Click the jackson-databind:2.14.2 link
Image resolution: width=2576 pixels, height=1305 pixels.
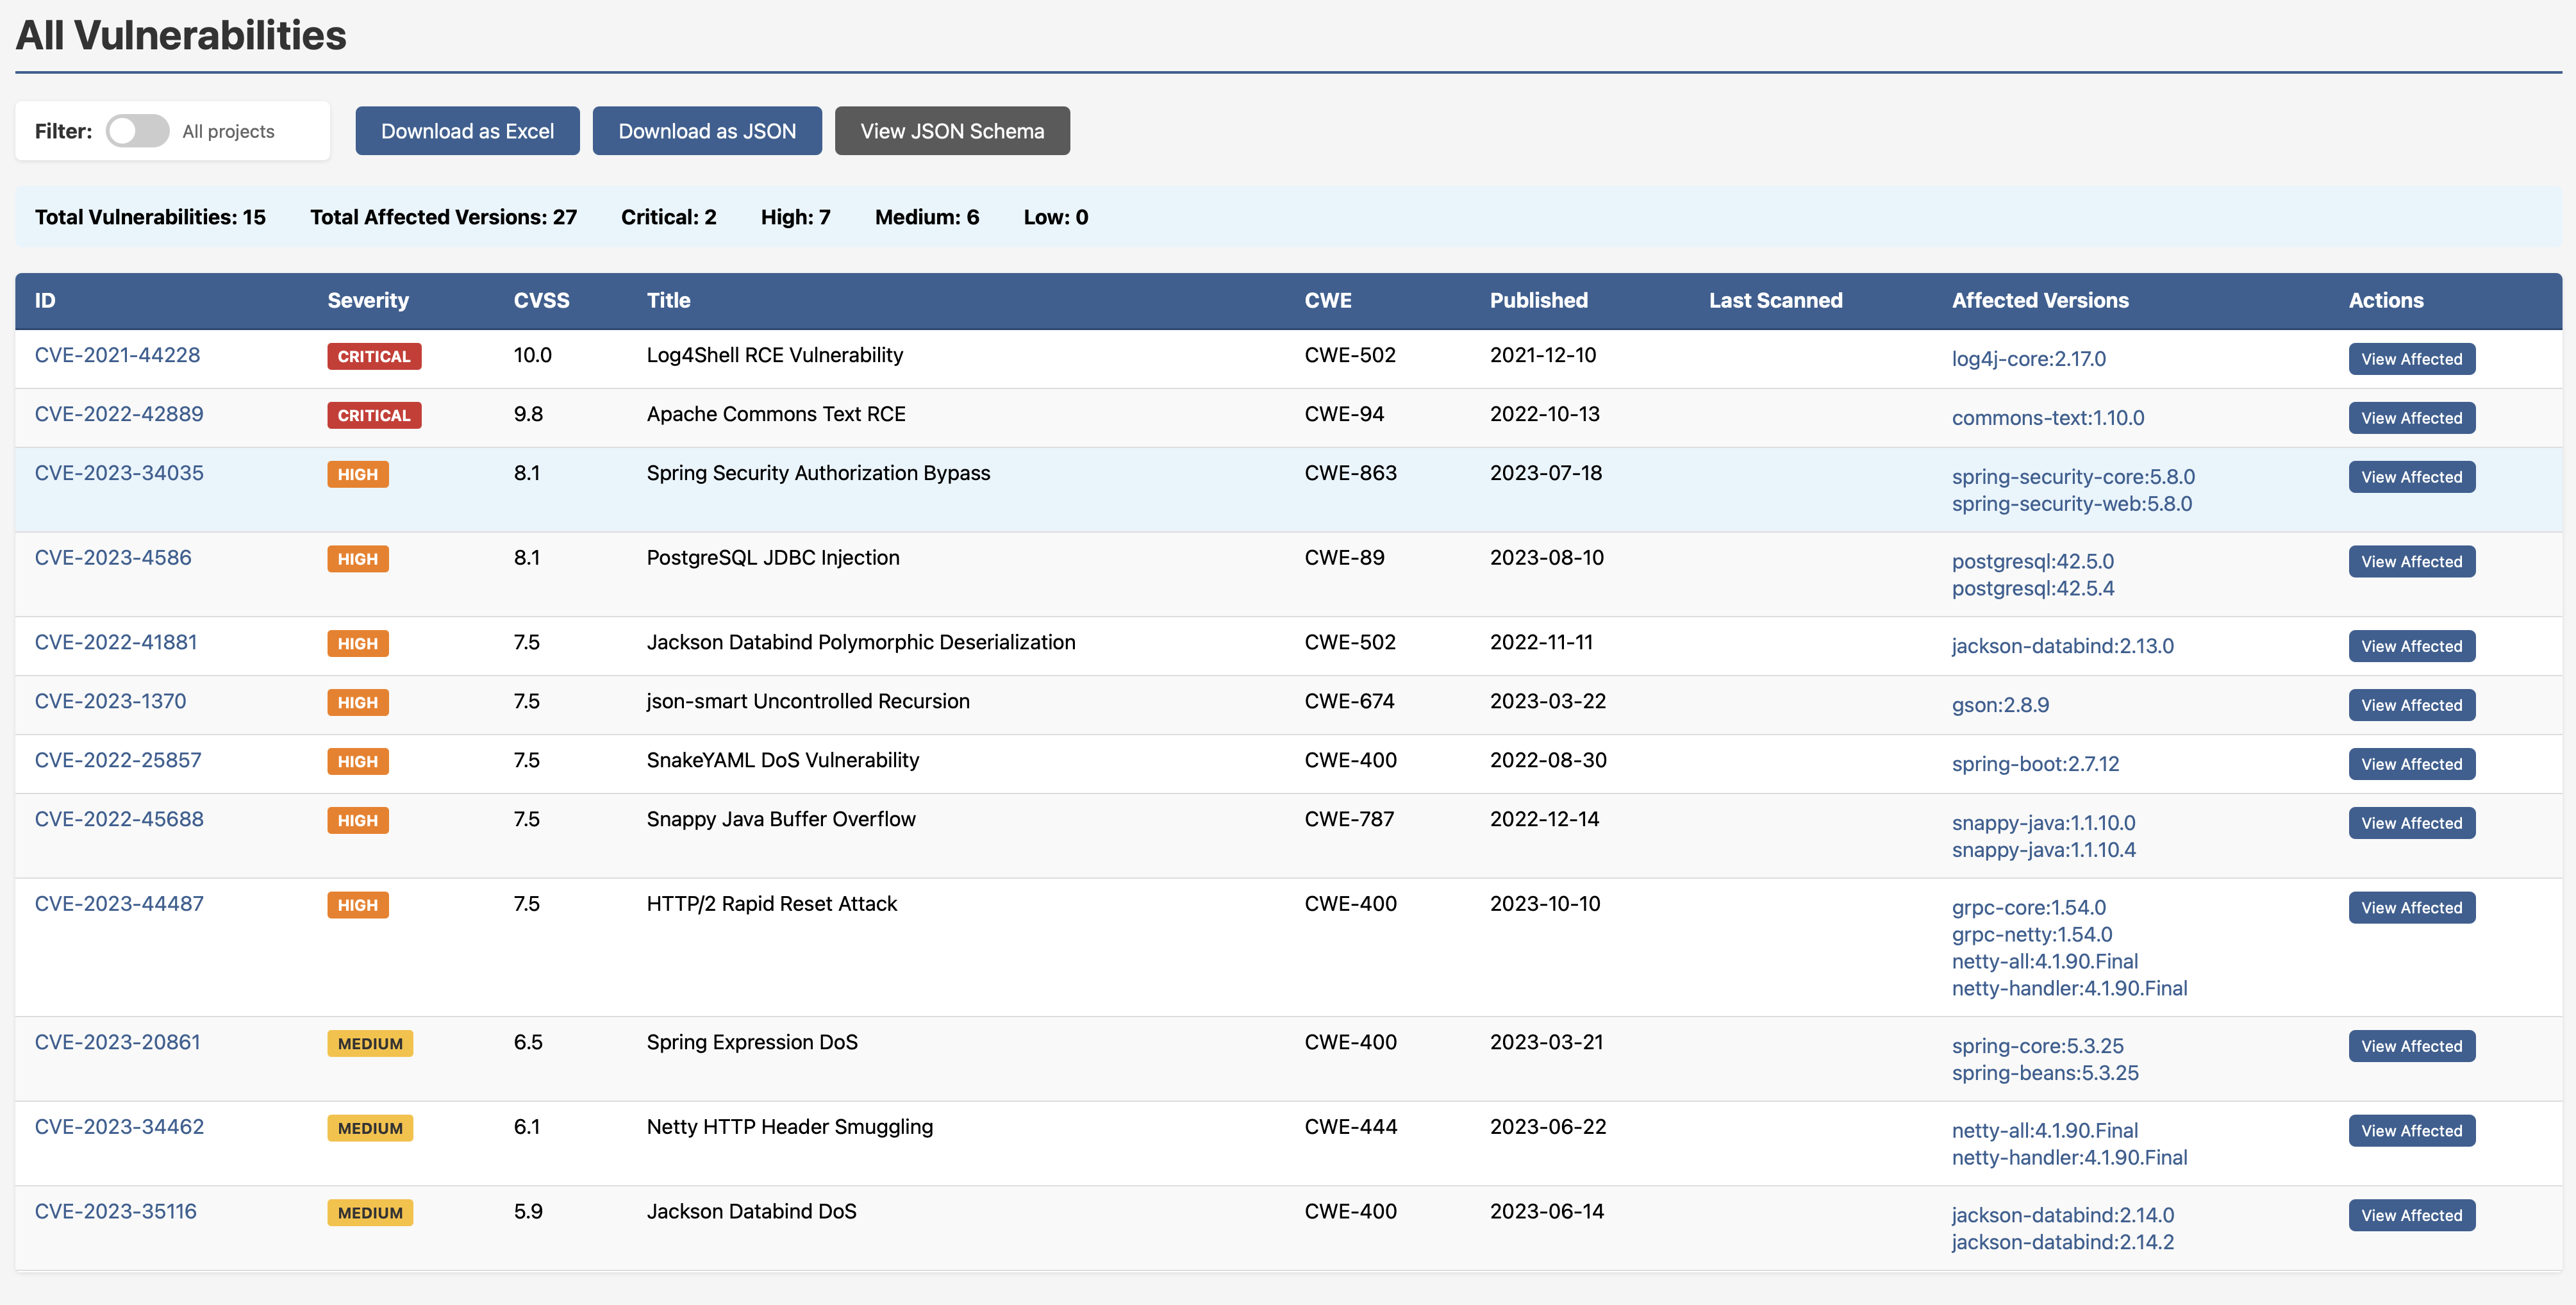coord(2062,1242)
